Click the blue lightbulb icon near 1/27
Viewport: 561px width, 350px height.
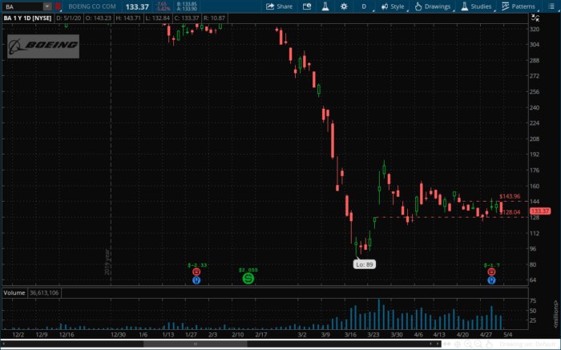click(x=196, y=280)
